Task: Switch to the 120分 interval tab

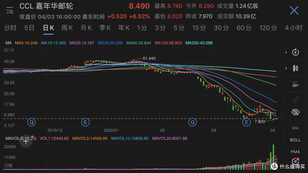Action: click(x=268, y=28)
